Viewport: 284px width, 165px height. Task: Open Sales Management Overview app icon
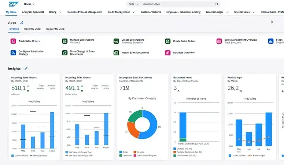coord(219,41)
